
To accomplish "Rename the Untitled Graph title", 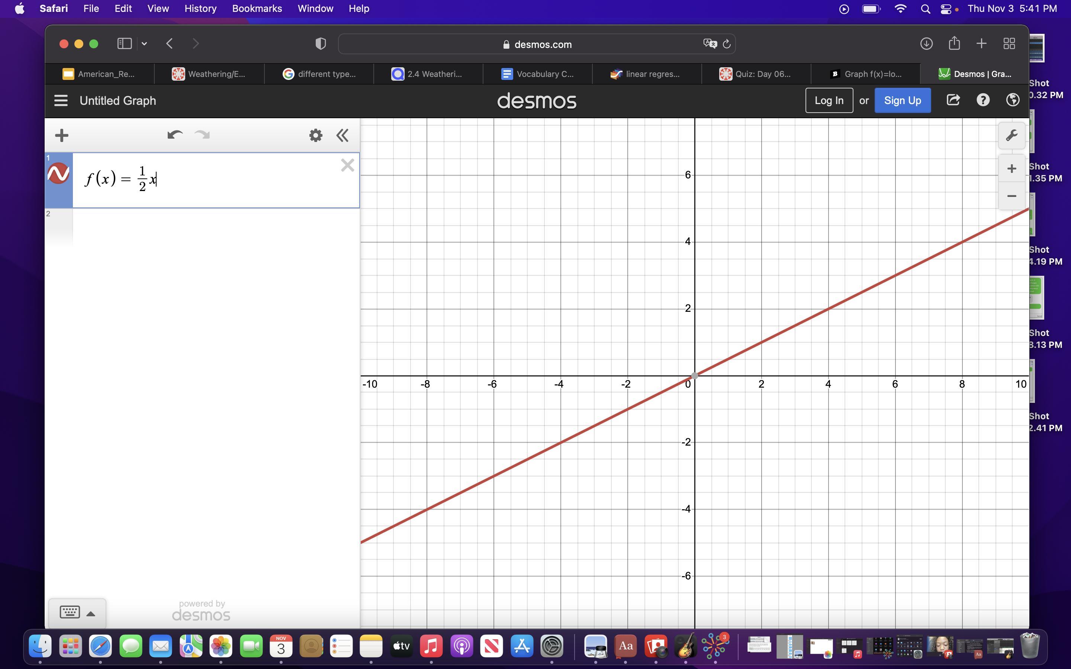I will (118, 101).
